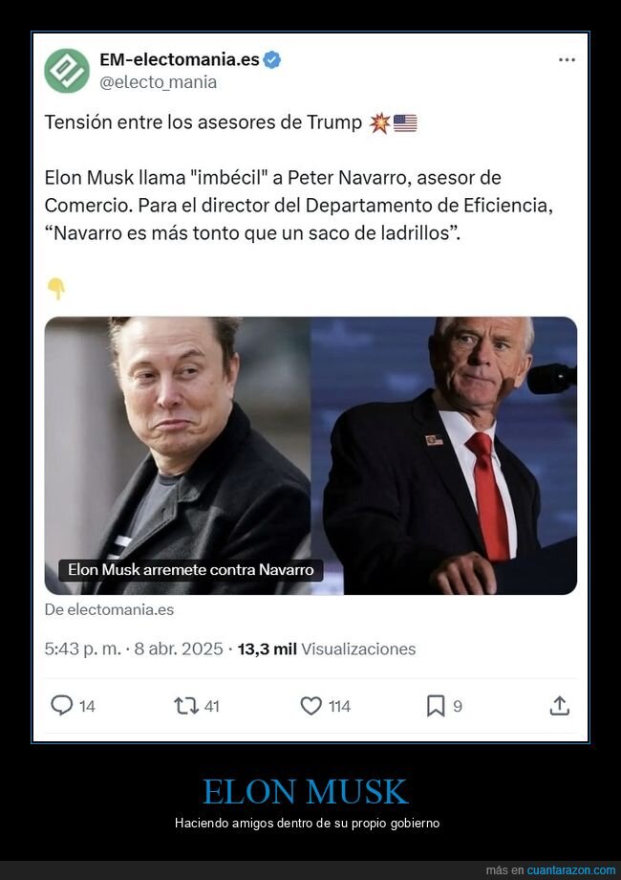The height and width of the screenshot is (880, 621).
Task: Open the Elon Musk and Navarro article image
Action: click(x=310, y=455)
